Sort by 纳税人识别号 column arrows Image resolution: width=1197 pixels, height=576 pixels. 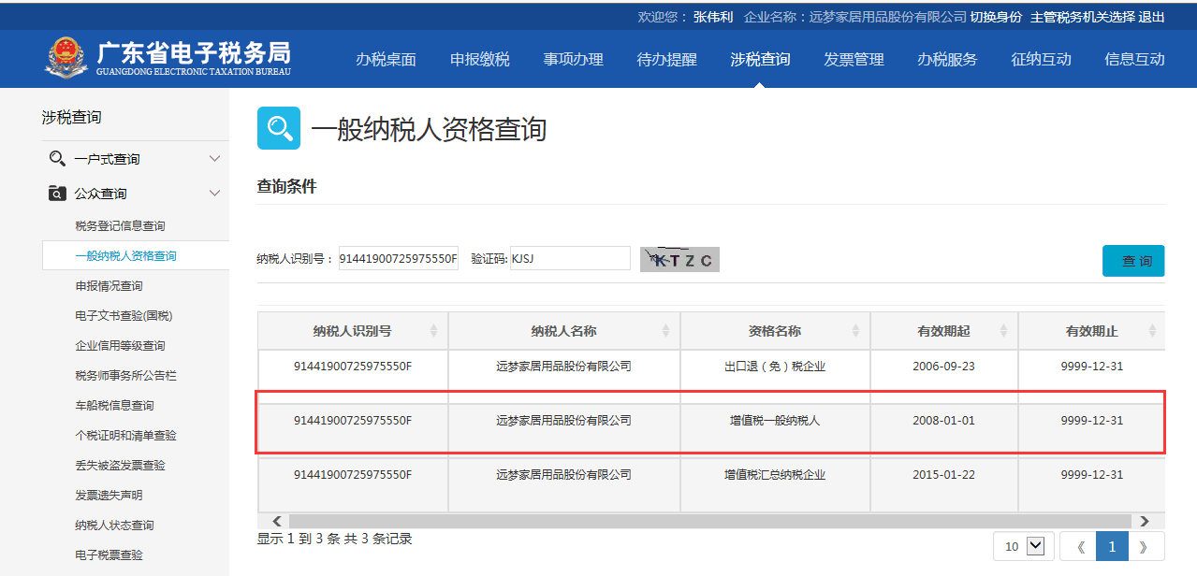(x=433, y=331)
